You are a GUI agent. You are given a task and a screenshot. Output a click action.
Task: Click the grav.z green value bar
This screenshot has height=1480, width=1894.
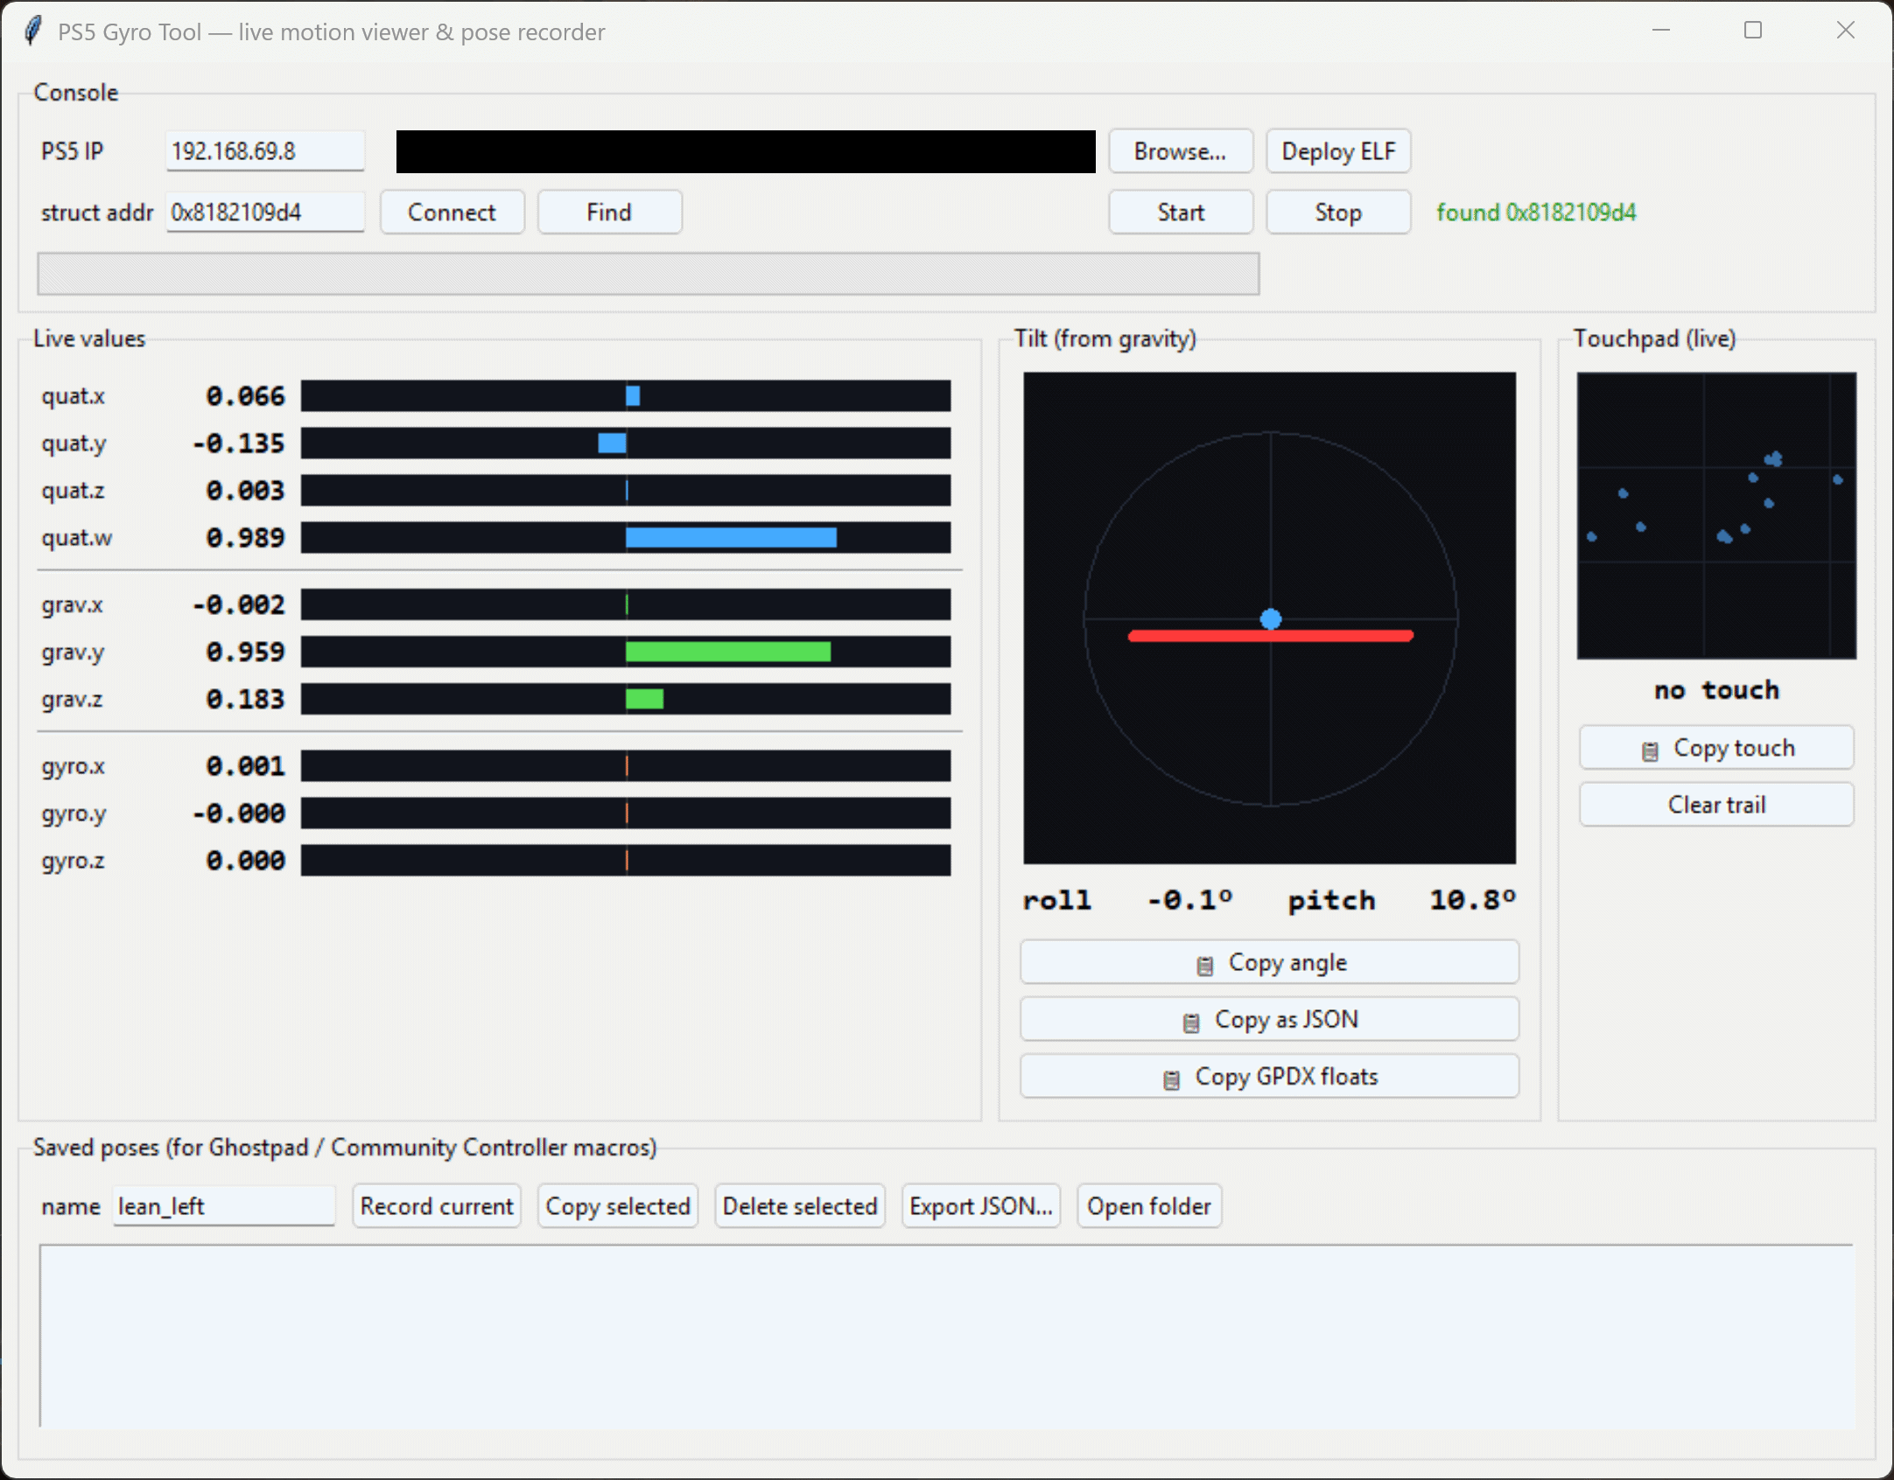(x=644, y=699)
